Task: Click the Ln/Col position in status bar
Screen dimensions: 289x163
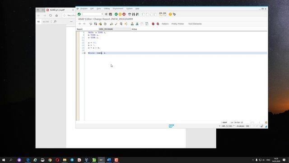Action: (237, 123)
